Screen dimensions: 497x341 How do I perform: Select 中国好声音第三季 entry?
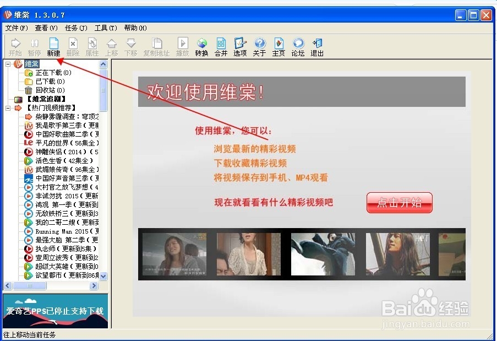point(67,178)
